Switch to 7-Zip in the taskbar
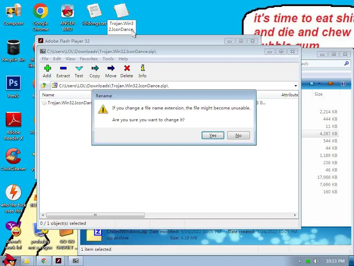Image resolution: width=354 pixels, height=266 pixels. [x=76, y=261]
